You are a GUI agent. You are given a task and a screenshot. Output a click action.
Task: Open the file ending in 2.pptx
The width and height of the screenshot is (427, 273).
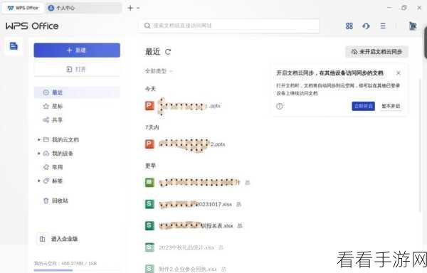[192, 144]
